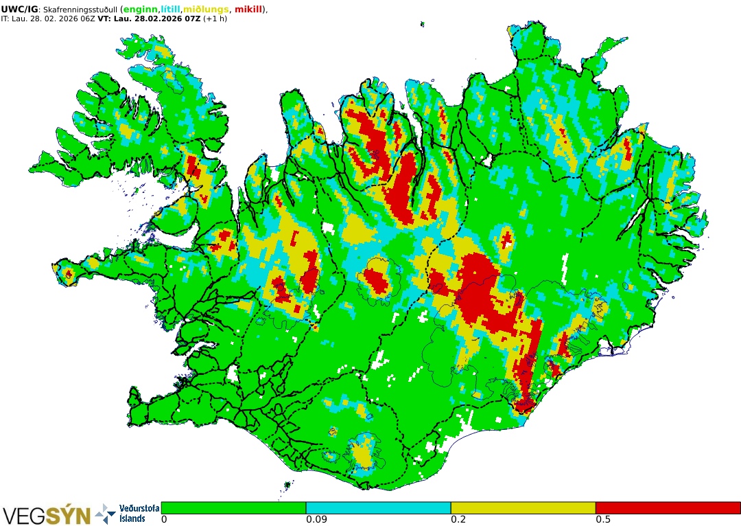
Task: Click the yellow legend color segment
Action: (523, 508)
